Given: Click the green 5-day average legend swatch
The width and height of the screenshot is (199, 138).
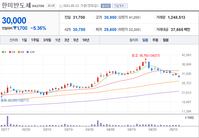Looking at the screenshot, I should click(3, 52).
